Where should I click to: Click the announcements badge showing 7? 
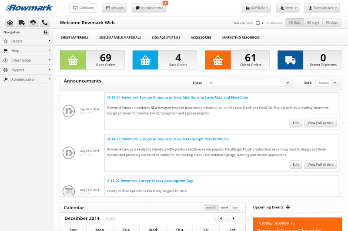165,3
